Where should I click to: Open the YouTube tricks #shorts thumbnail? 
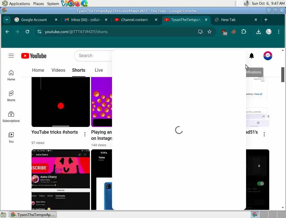point(61,102)
